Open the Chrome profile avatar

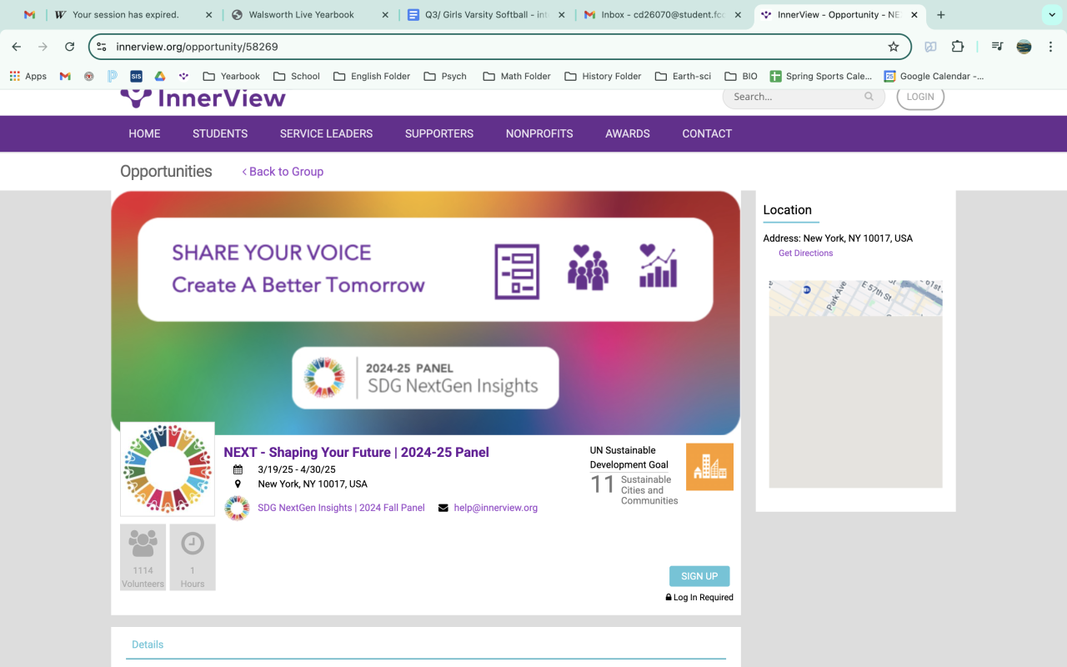coord(1024,47)
